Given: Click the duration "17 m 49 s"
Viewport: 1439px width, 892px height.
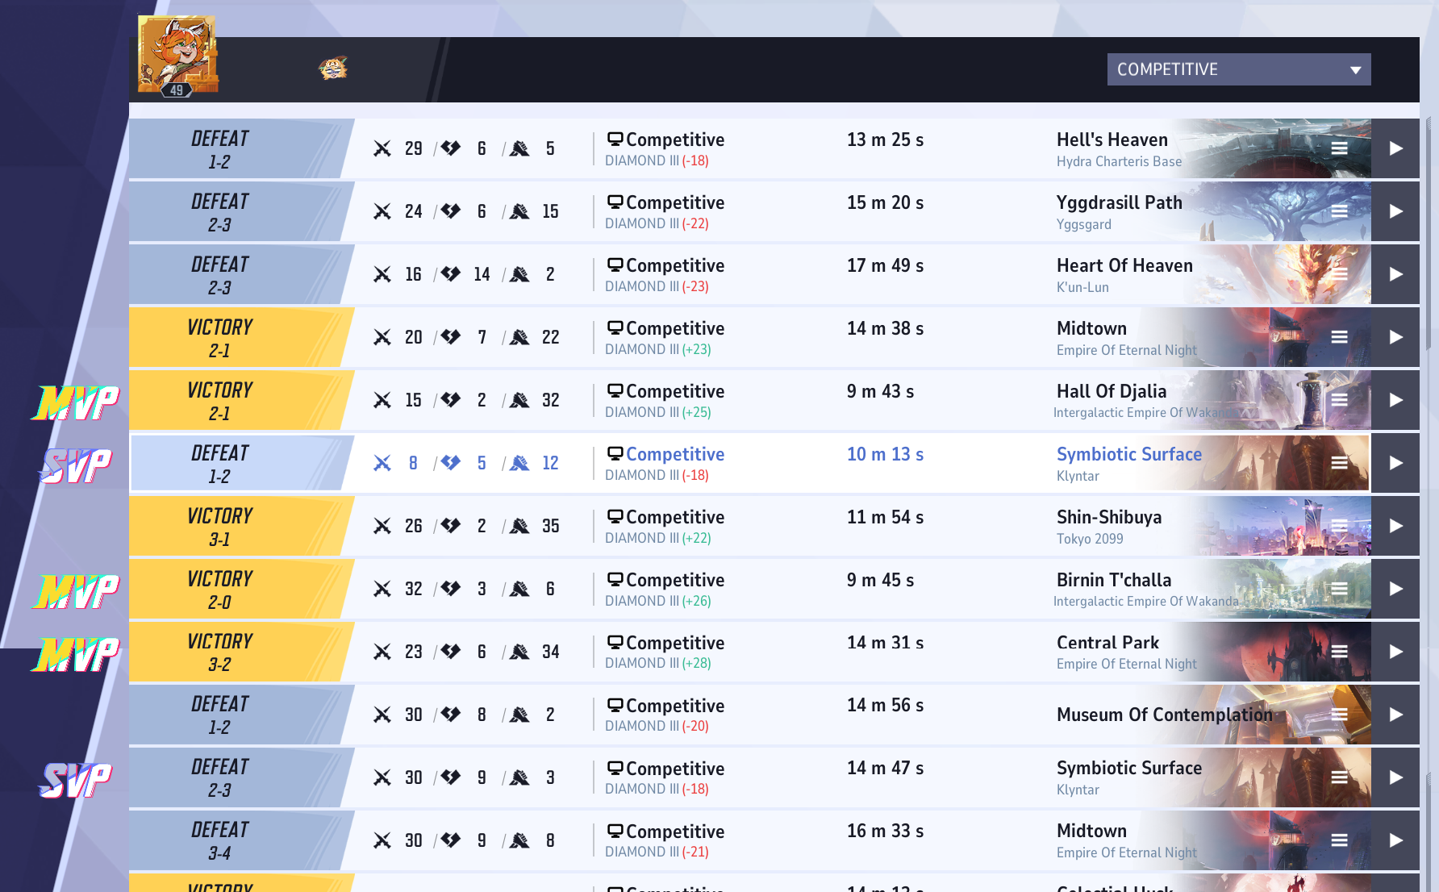Looking at the screenshot, I should click(x=885, y=265).
